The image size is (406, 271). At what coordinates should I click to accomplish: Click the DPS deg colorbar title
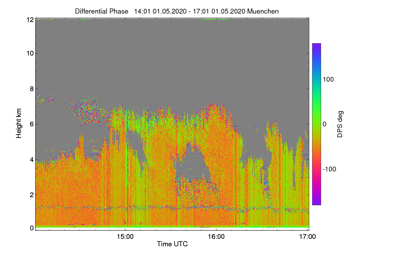click(x=340, y=124)
